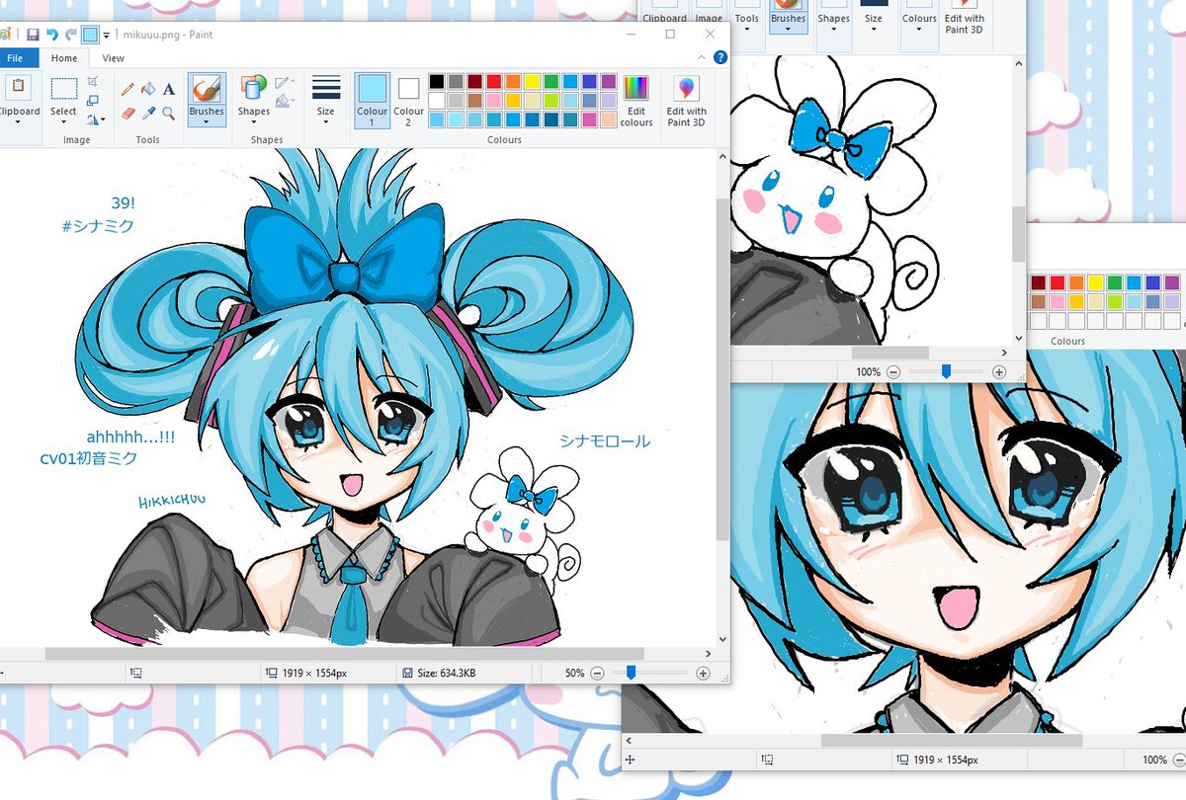Viewport: 1186px width, 800px height.
Task: Open shape Fill dropdown in Shapes group
Action: tap(285, 101)
